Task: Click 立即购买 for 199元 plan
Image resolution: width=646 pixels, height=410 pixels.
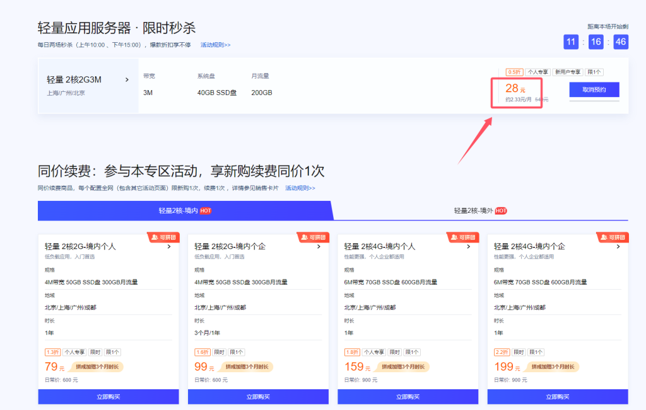Action: tap(558, 397)
